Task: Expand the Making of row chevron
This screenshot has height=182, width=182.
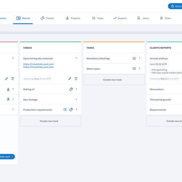Action: [x=76, y=89]
